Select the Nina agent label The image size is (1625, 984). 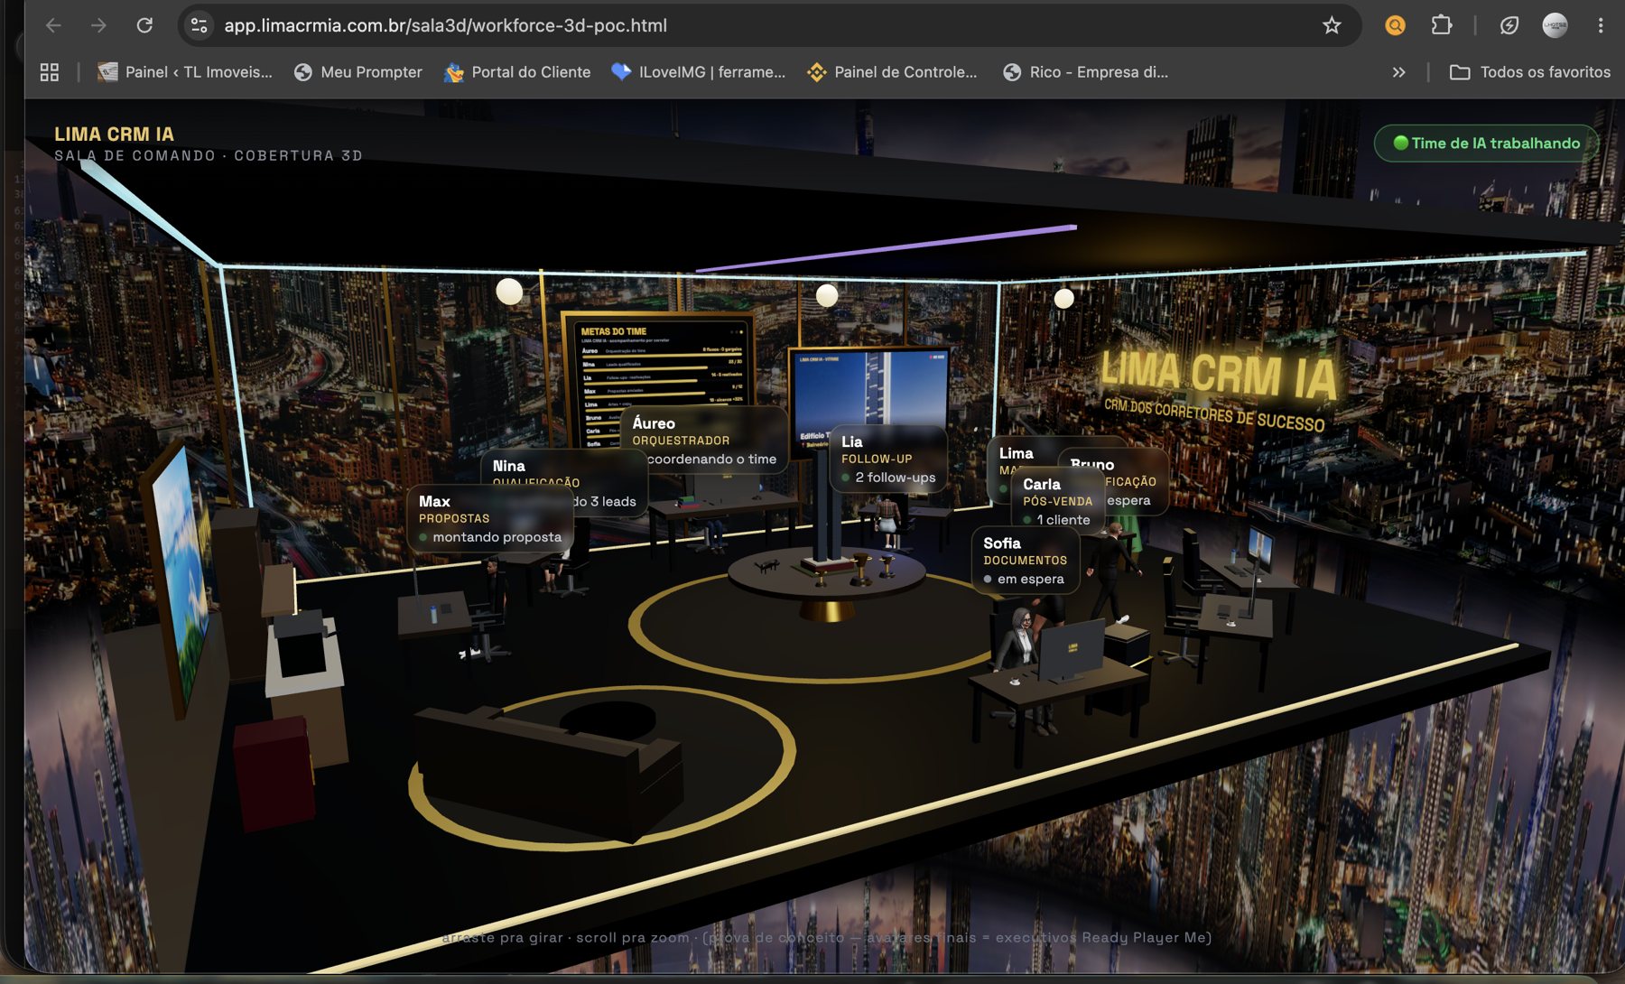click(x=509, y=466)
